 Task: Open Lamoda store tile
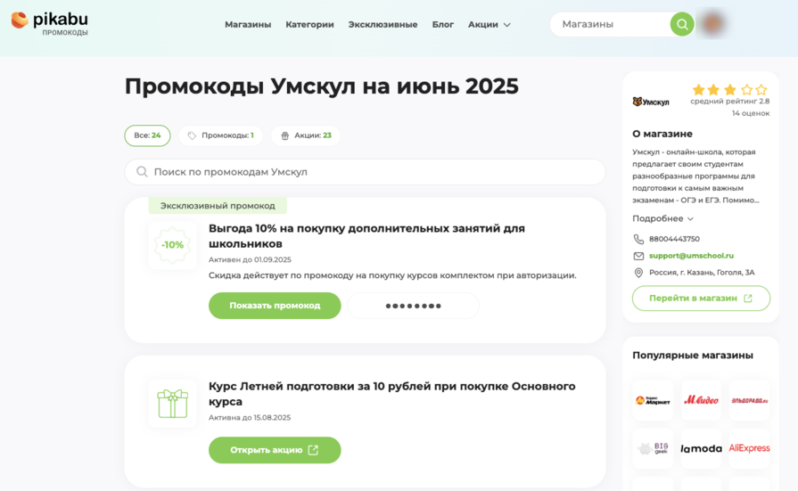click(x=701, y=448)
